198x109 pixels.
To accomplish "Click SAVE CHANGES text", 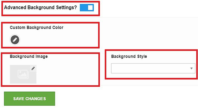I will tap(30, 99).
